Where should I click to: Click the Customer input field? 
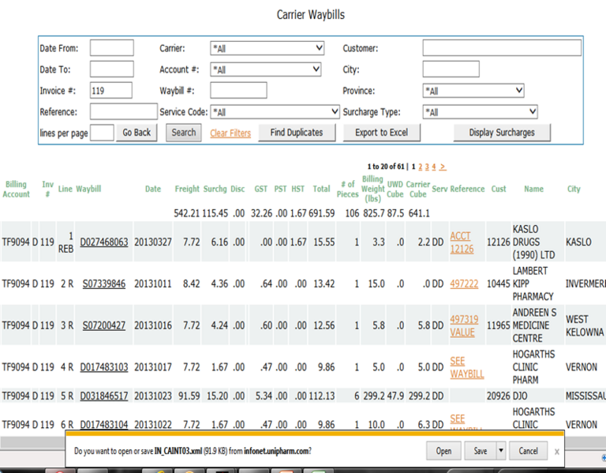click(x=502, y=48)
